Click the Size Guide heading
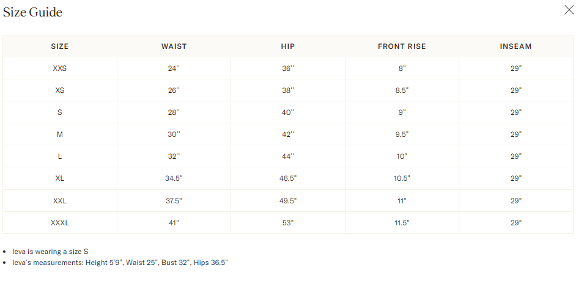This screenshot has width=584, height=287. [32, 12]
